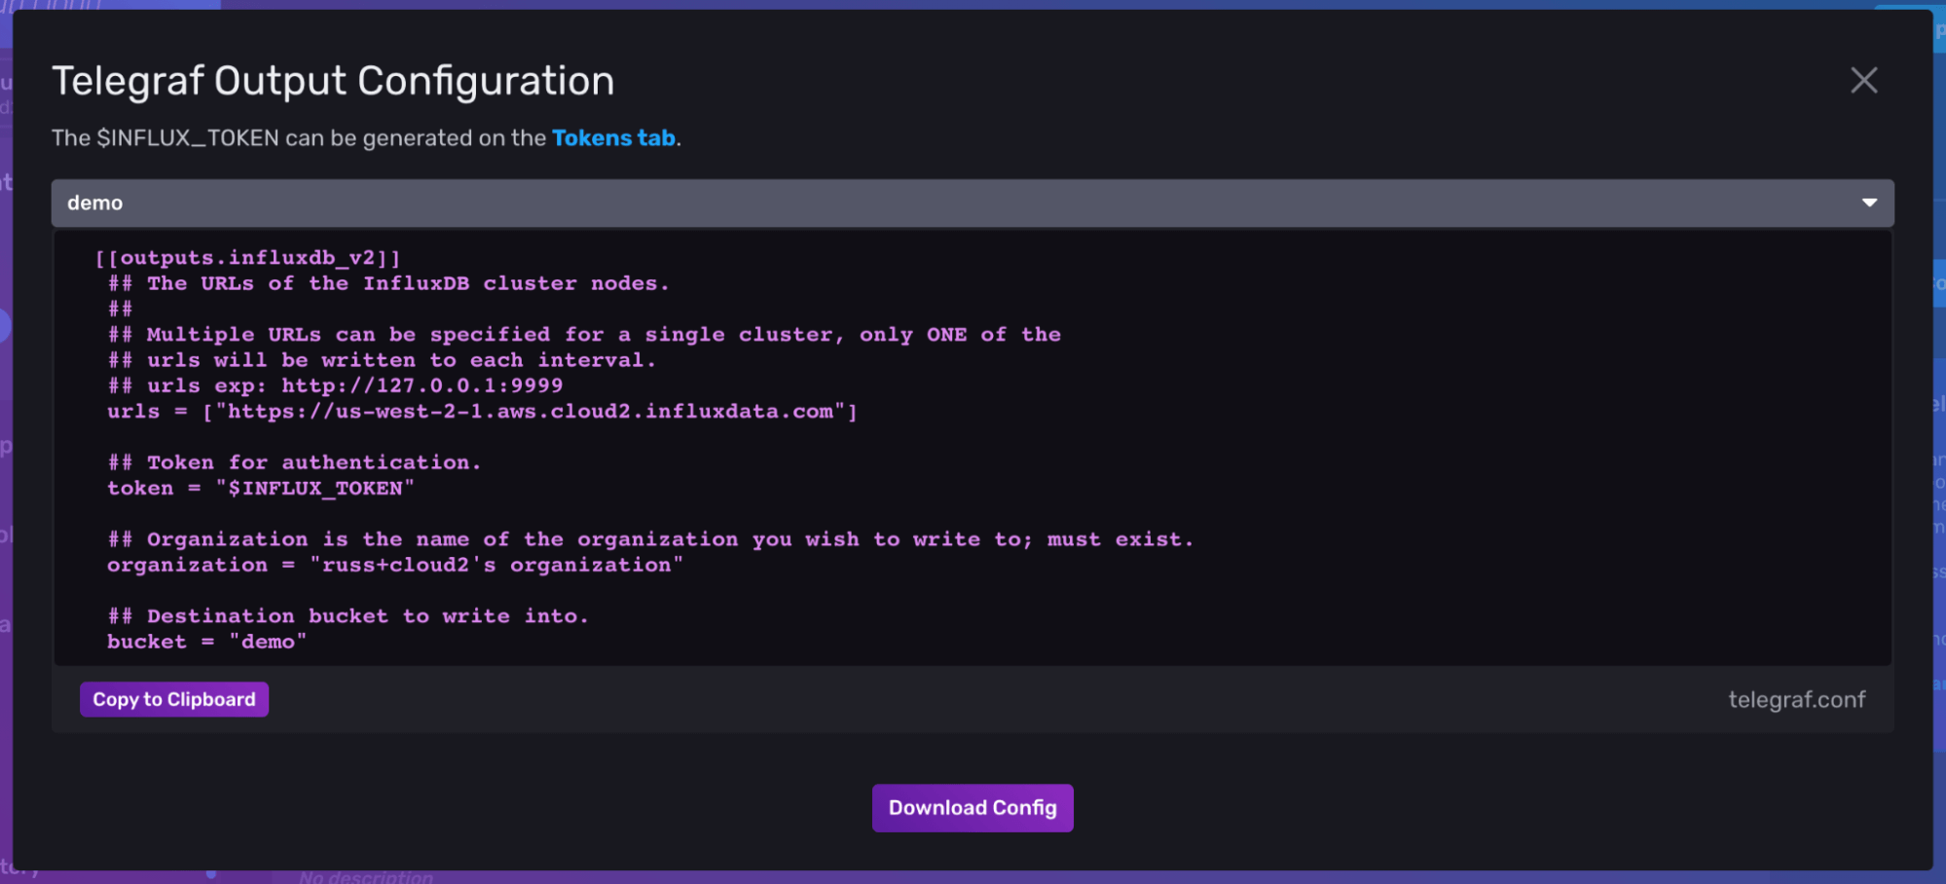This screenshot has height=884, width=1946.
Task: Copy the config to clipboard
Action: 174,699
